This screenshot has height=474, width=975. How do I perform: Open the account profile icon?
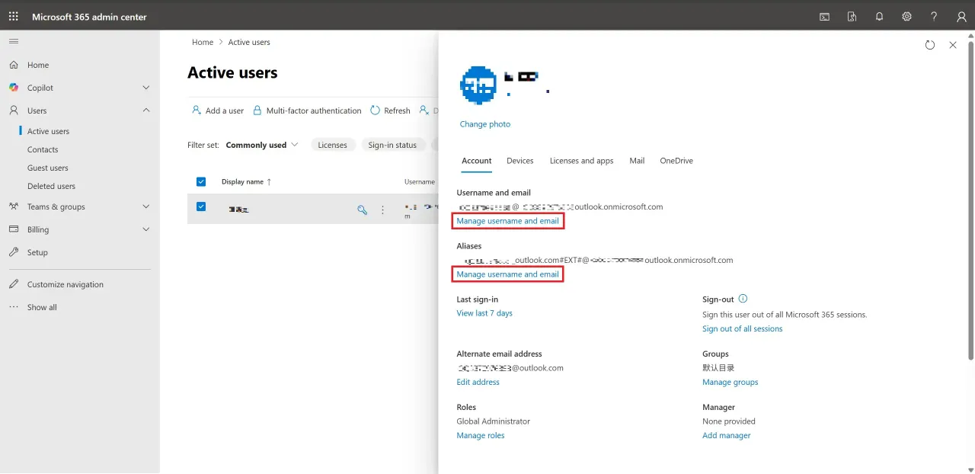(961, 16)
